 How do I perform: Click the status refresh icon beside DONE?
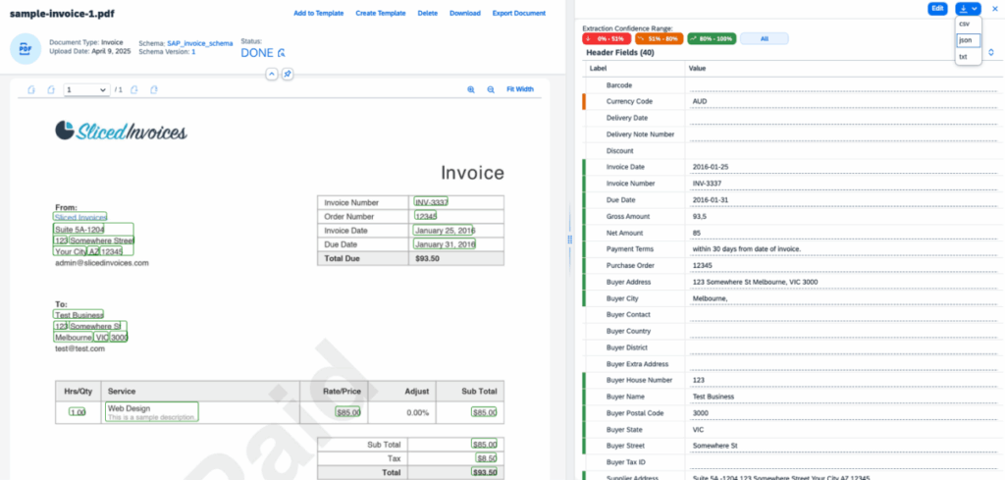282,53
